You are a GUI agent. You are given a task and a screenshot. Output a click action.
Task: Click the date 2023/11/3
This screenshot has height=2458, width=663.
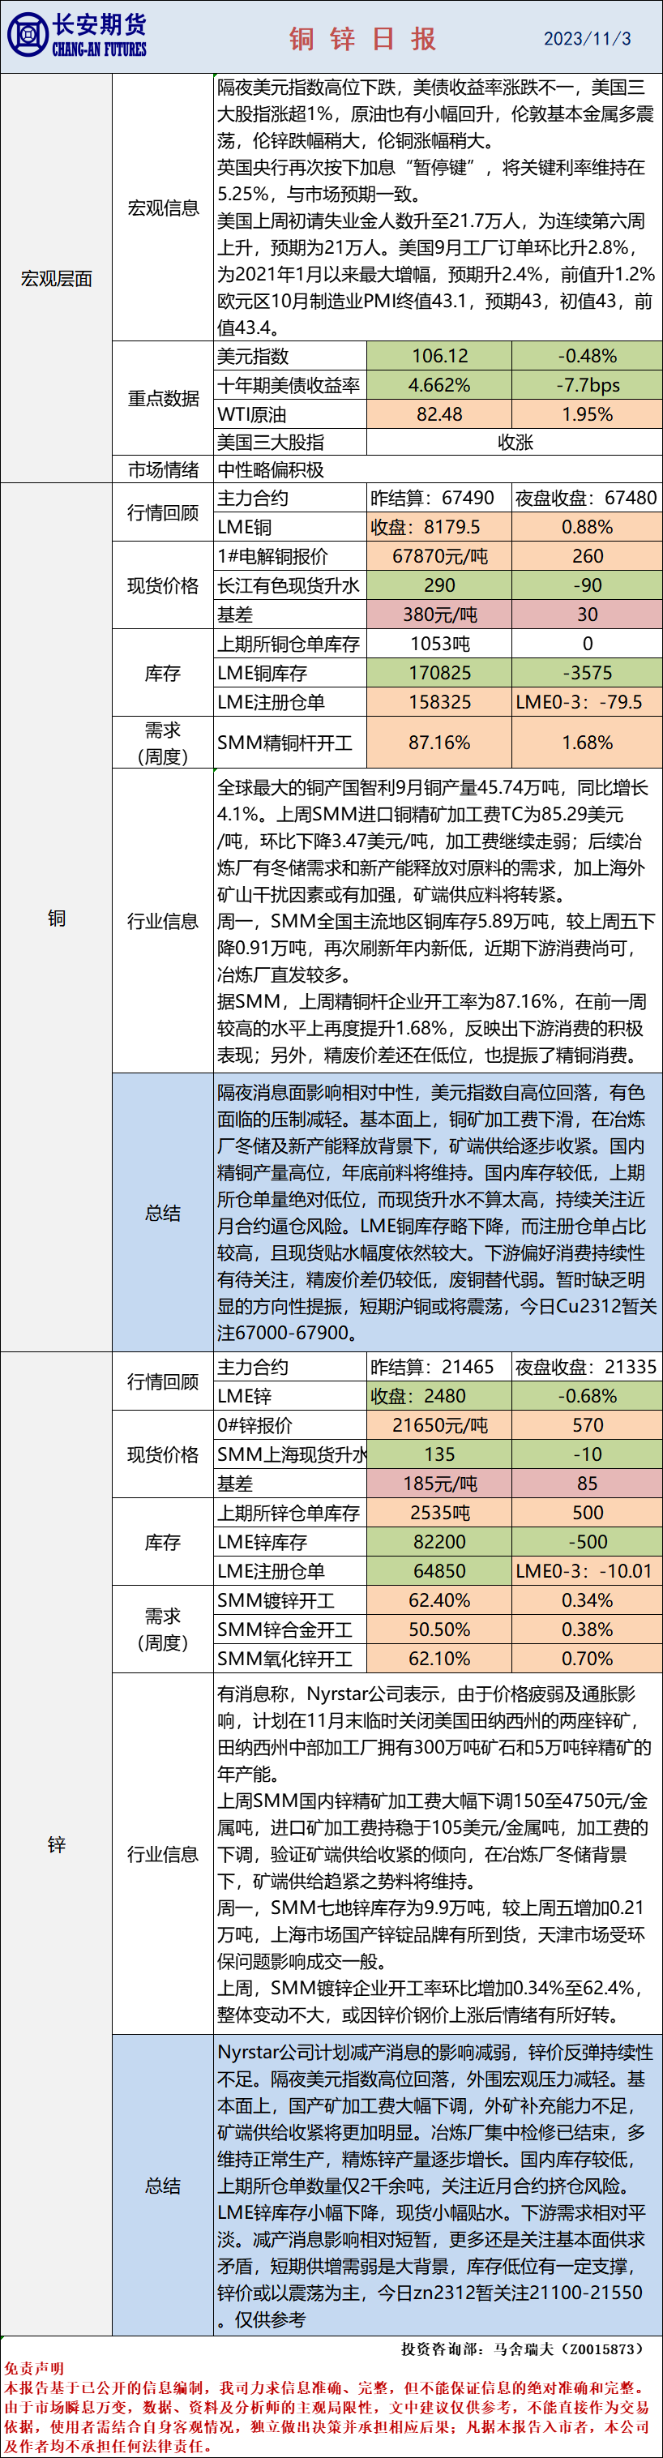(587, 39)
